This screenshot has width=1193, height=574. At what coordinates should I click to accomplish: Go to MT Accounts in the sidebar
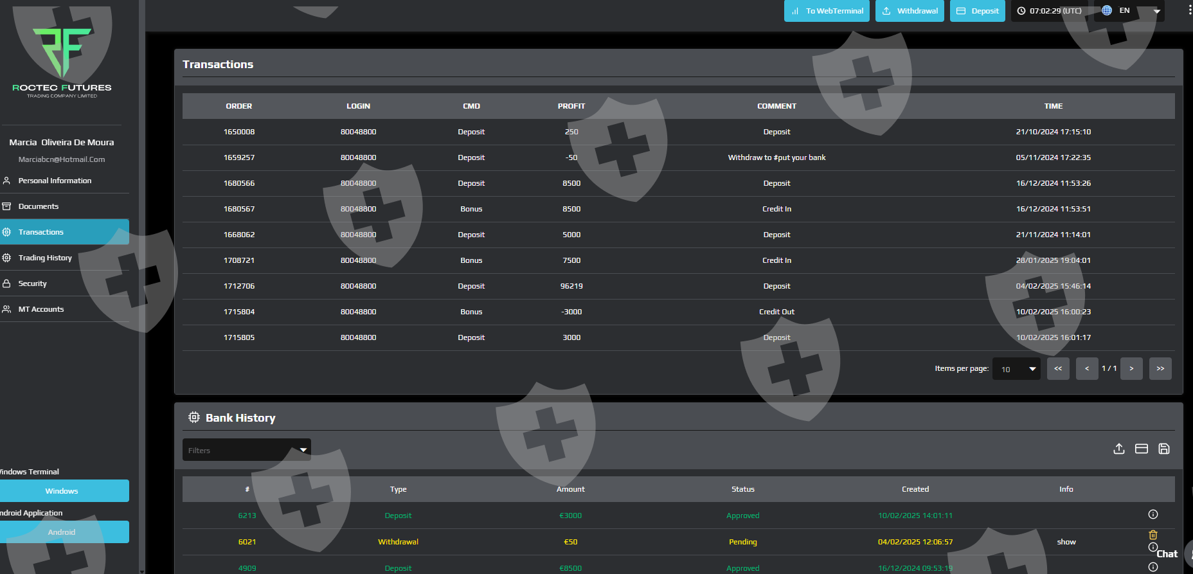point(41,309)
